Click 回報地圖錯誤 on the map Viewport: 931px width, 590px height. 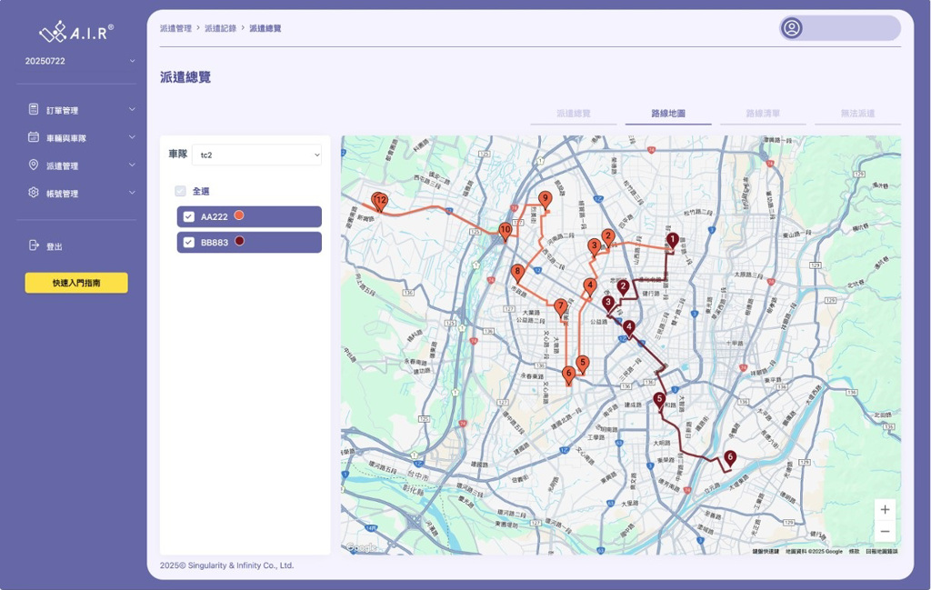click(882, 552)
